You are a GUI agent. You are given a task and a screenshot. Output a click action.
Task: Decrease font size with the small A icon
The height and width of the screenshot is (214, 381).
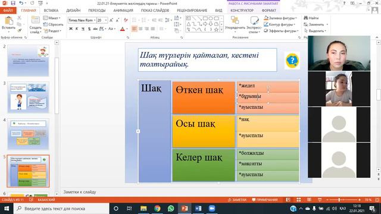(x=117, y=20)
